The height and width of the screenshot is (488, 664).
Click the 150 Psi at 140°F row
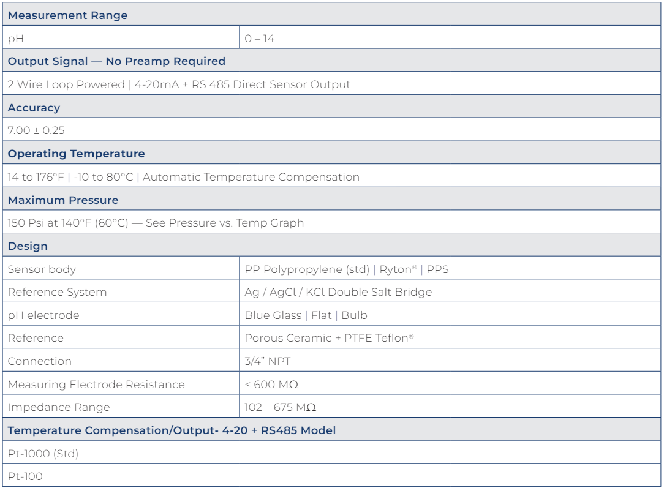(156, 223)
